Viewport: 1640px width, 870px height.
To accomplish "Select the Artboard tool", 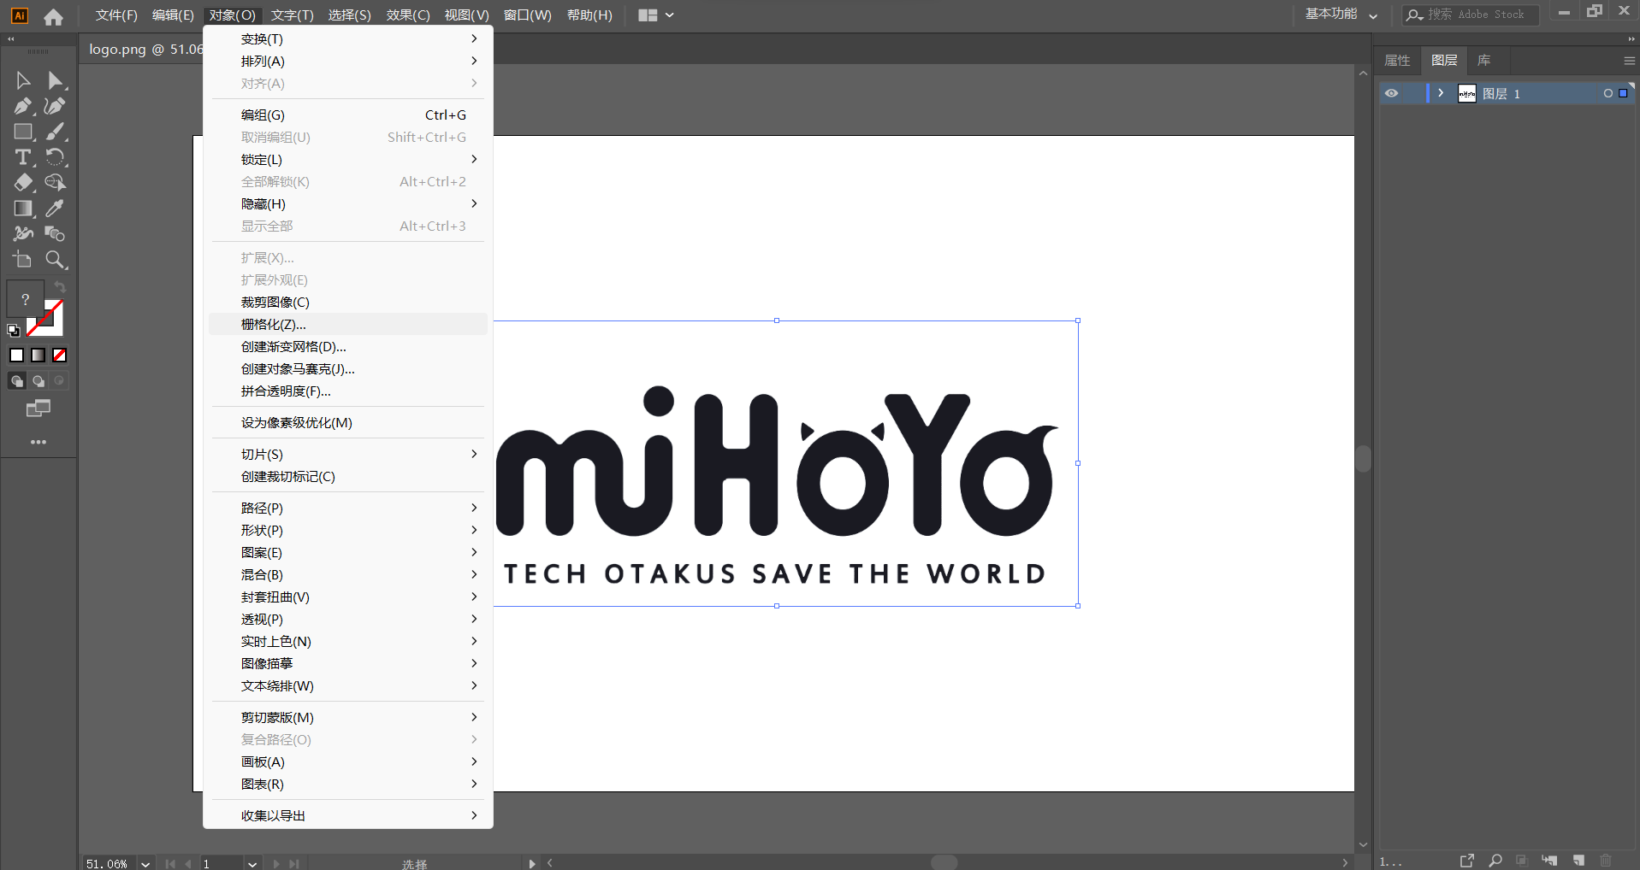I will coord(23,260).
